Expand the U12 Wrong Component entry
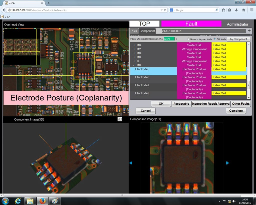This screenshot has width=256, height=205. (134, 49)
